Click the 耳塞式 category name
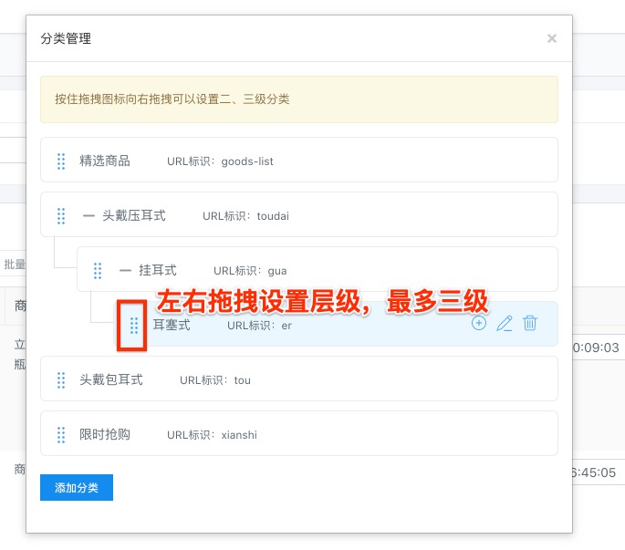The image size is (625, 550). coord(172,325)
